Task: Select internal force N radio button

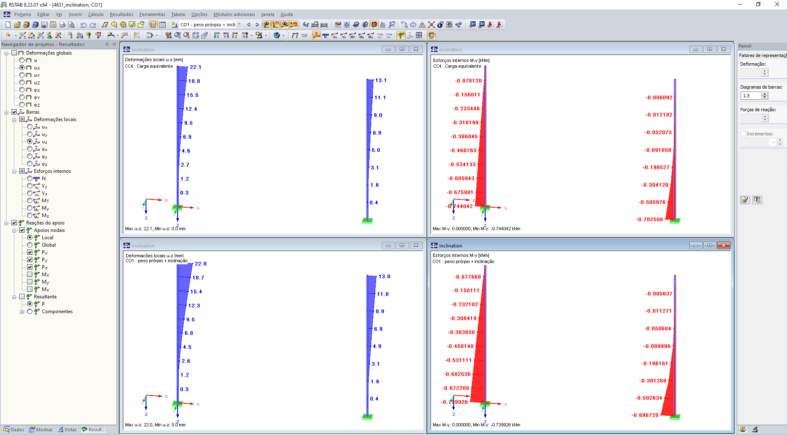Action: coord(30,179)
